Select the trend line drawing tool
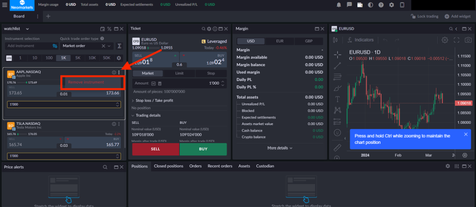 pos(337,66)
